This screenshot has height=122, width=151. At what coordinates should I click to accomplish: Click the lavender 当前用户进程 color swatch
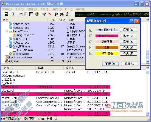[x=107, y=30]
